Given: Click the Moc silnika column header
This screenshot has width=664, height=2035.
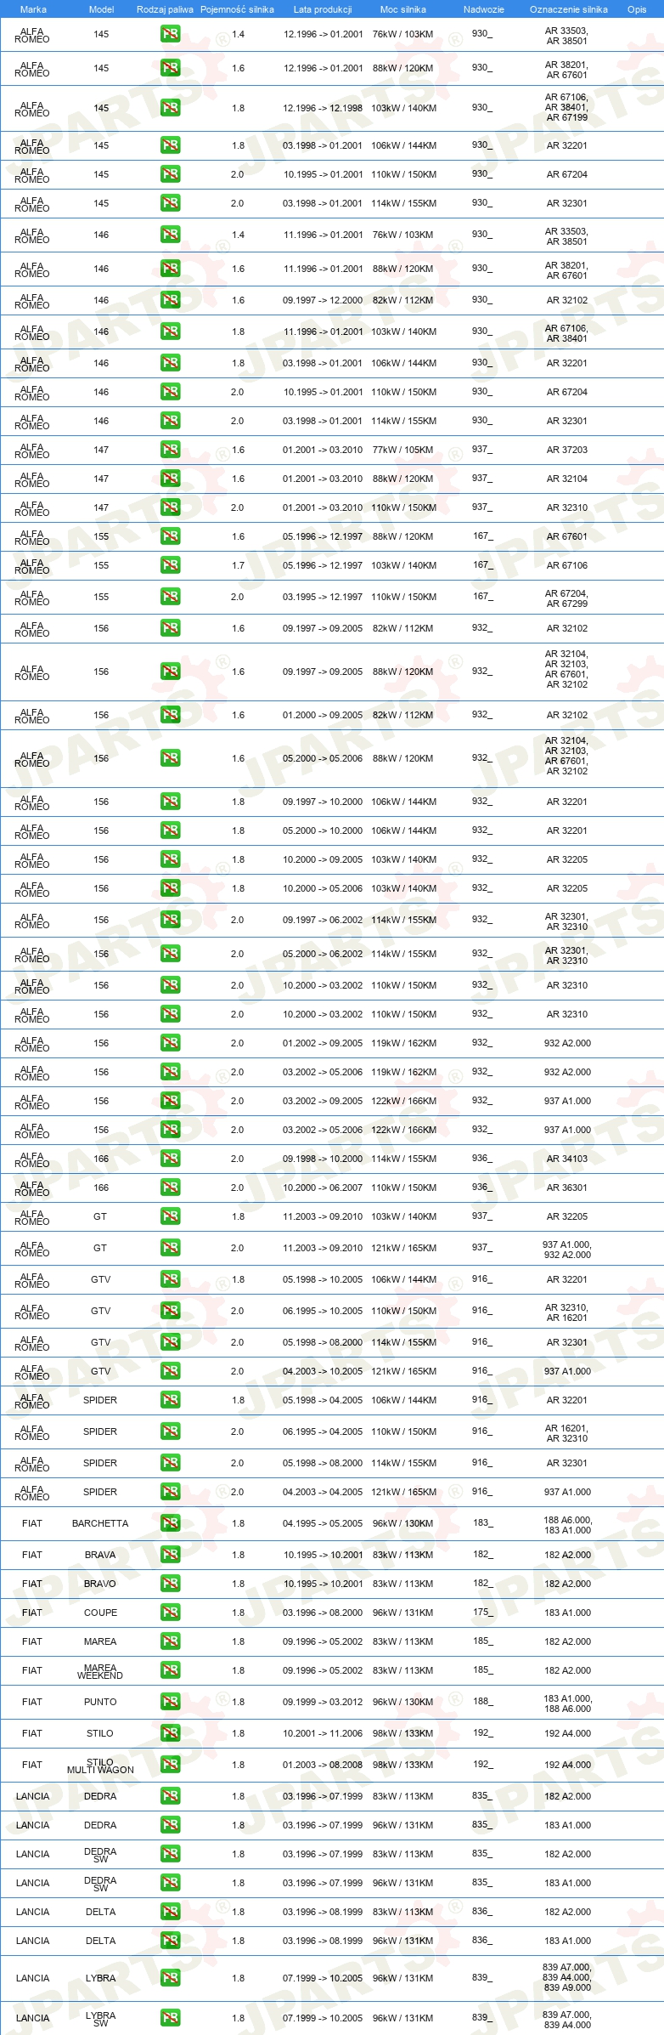Looking at the screenshot, I should [x=403, y=9].
